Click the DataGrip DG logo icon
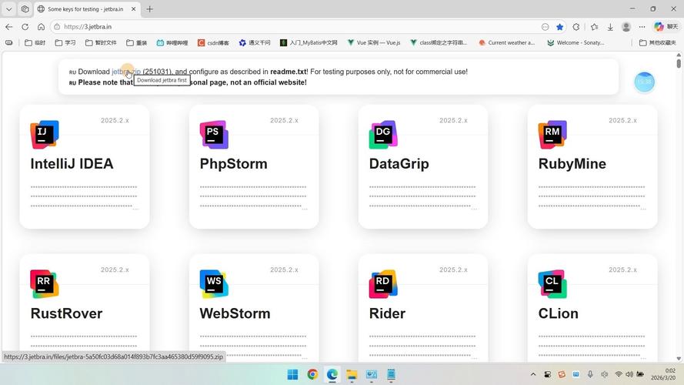The width and height of the screenshot is (684, 385). point(383,135)
